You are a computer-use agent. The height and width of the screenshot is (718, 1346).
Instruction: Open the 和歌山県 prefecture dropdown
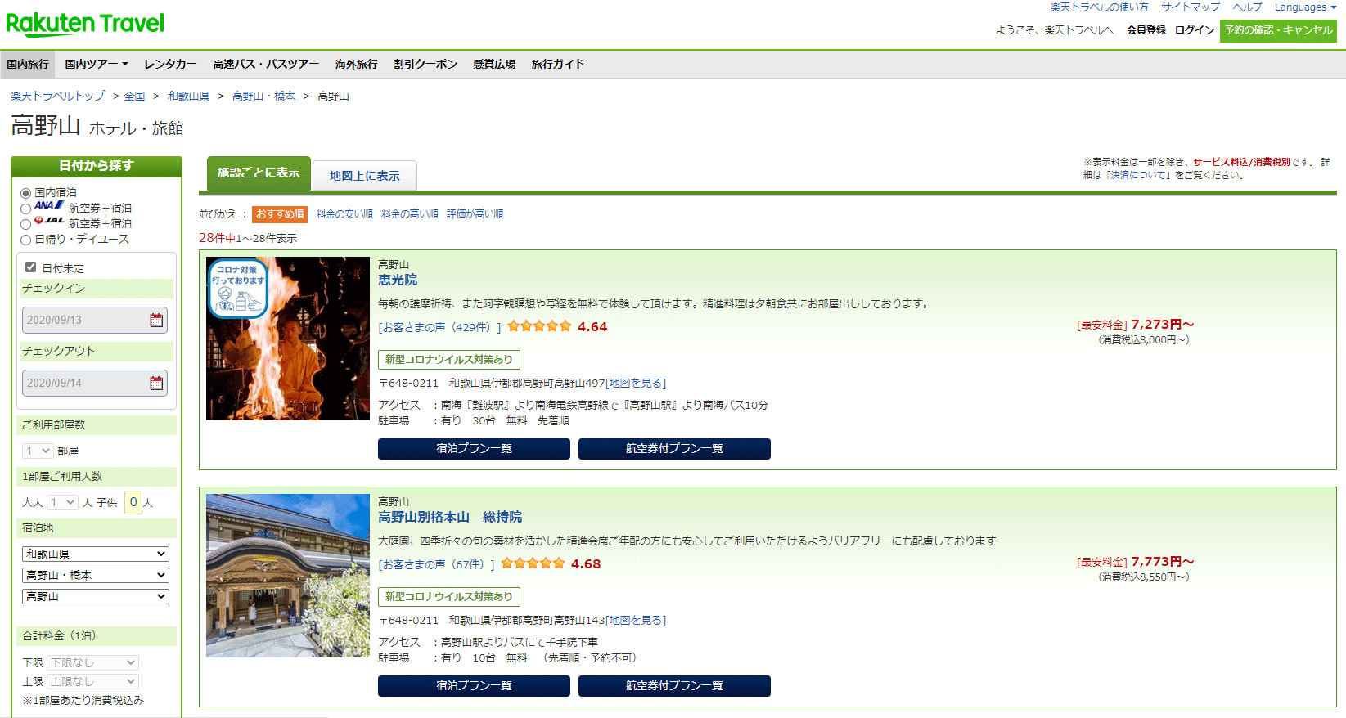[x=96, y=554]
